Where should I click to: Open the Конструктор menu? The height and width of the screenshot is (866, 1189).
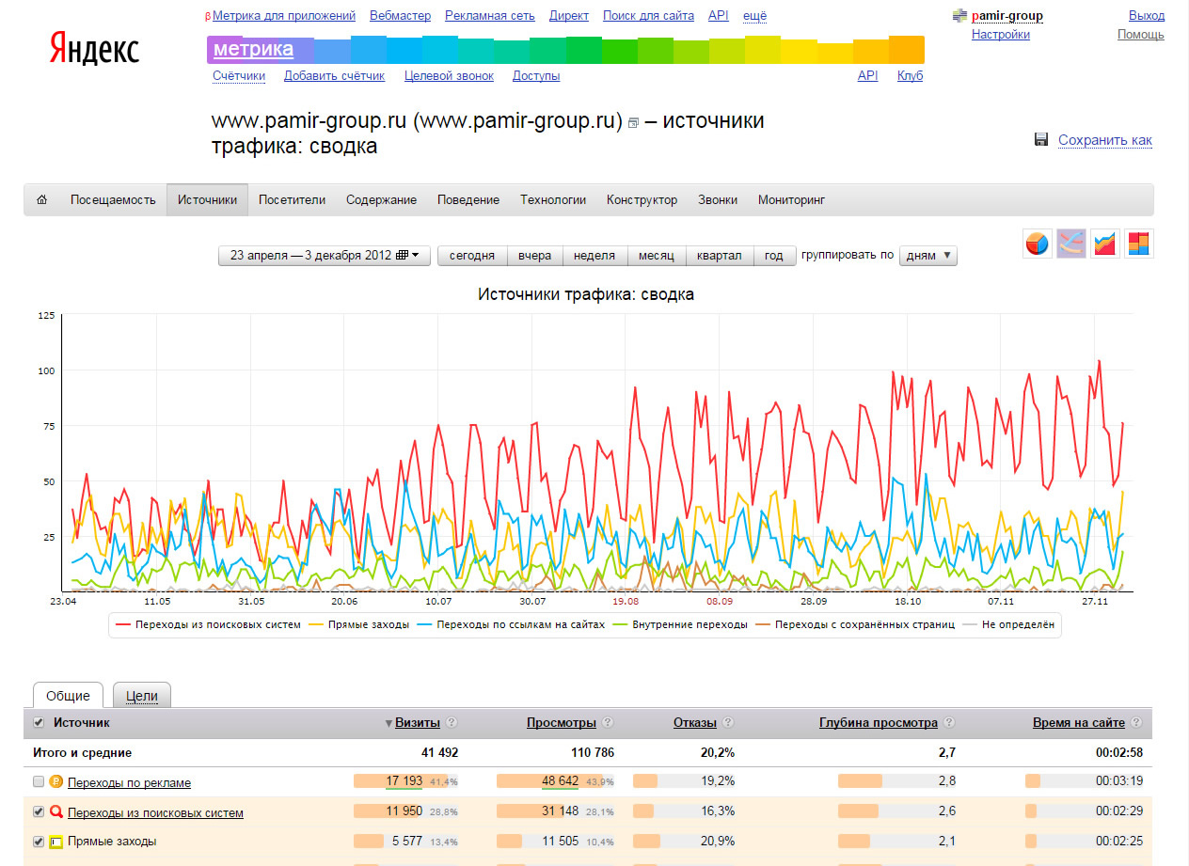click(x=642, y=199)
